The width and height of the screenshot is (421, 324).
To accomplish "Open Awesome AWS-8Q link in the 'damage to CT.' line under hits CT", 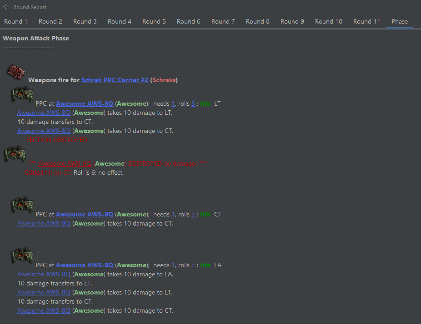I will click(44, 224).
